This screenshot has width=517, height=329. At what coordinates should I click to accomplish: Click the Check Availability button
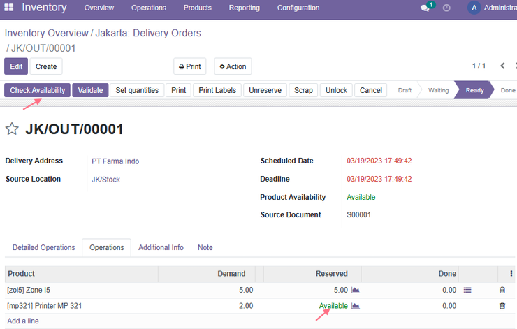37,90
